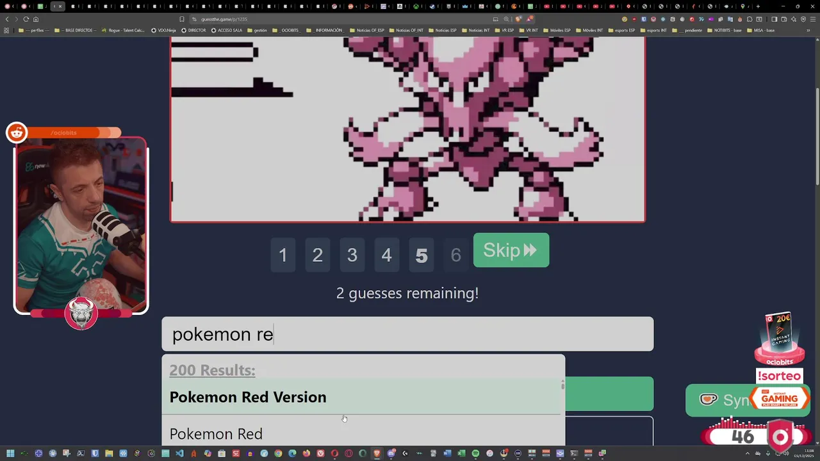820x461 pixels.
Task: View screenshot hint number 2
Action: [x=317, y=255]
